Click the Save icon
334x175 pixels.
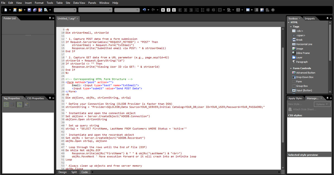point(29,10)
